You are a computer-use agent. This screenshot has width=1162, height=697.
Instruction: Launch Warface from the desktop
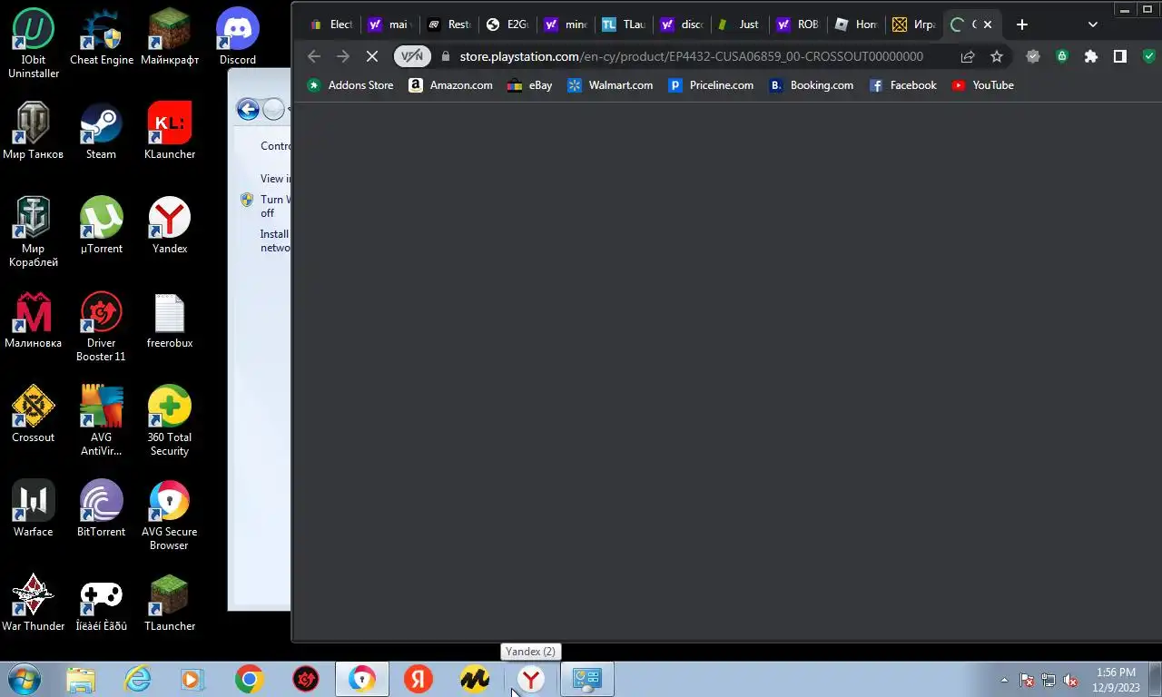click(x=34, y=509)
